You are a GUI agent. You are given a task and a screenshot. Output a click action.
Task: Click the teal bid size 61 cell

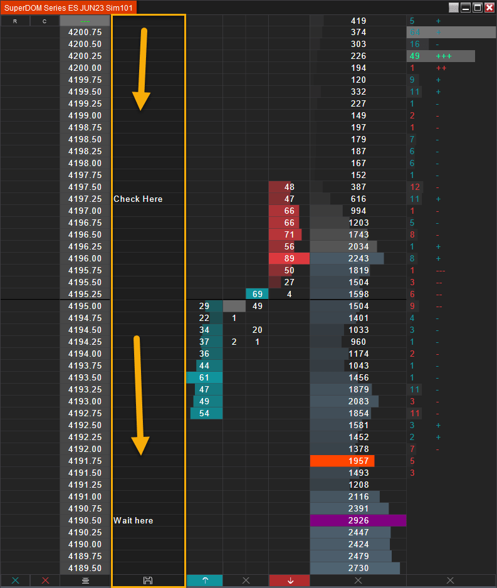coord(205,377)
